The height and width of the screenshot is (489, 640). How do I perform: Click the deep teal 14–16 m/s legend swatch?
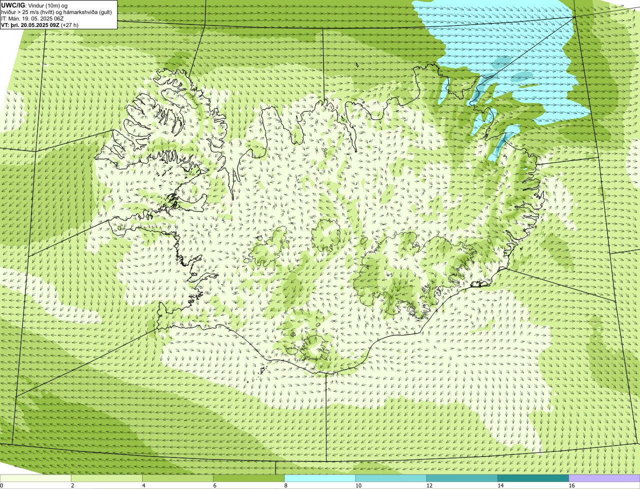(533, 478)
